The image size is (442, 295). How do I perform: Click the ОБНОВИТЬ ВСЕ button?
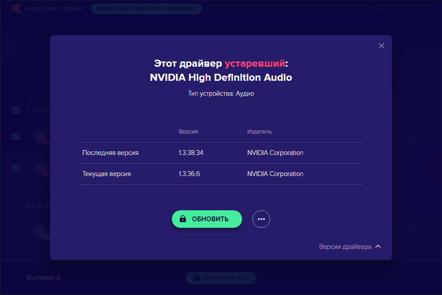221,278
